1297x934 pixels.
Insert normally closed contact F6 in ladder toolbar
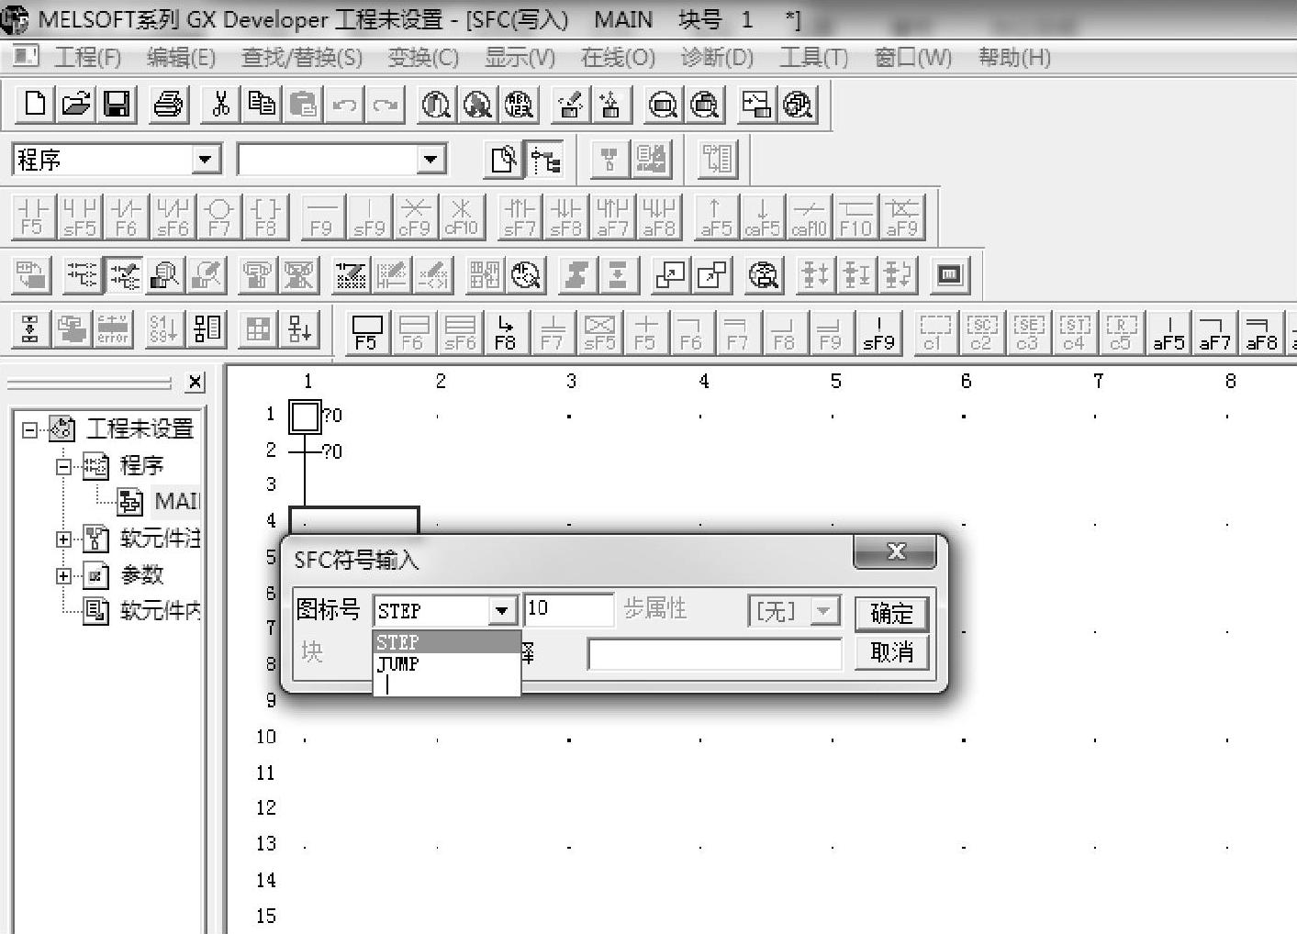point(126,217)
